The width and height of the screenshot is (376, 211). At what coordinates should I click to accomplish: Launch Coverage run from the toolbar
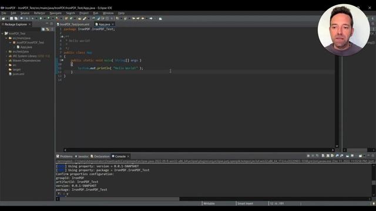[x=49, y=18]
